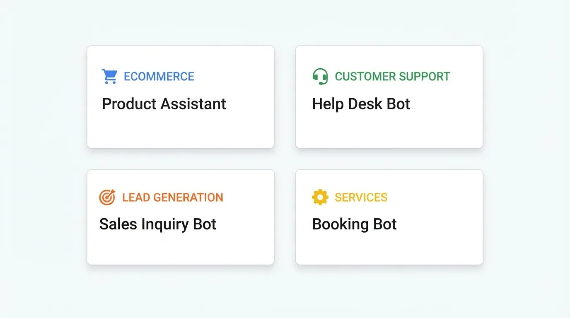Click the Sales Inquiry Bot card

(180, 217)
